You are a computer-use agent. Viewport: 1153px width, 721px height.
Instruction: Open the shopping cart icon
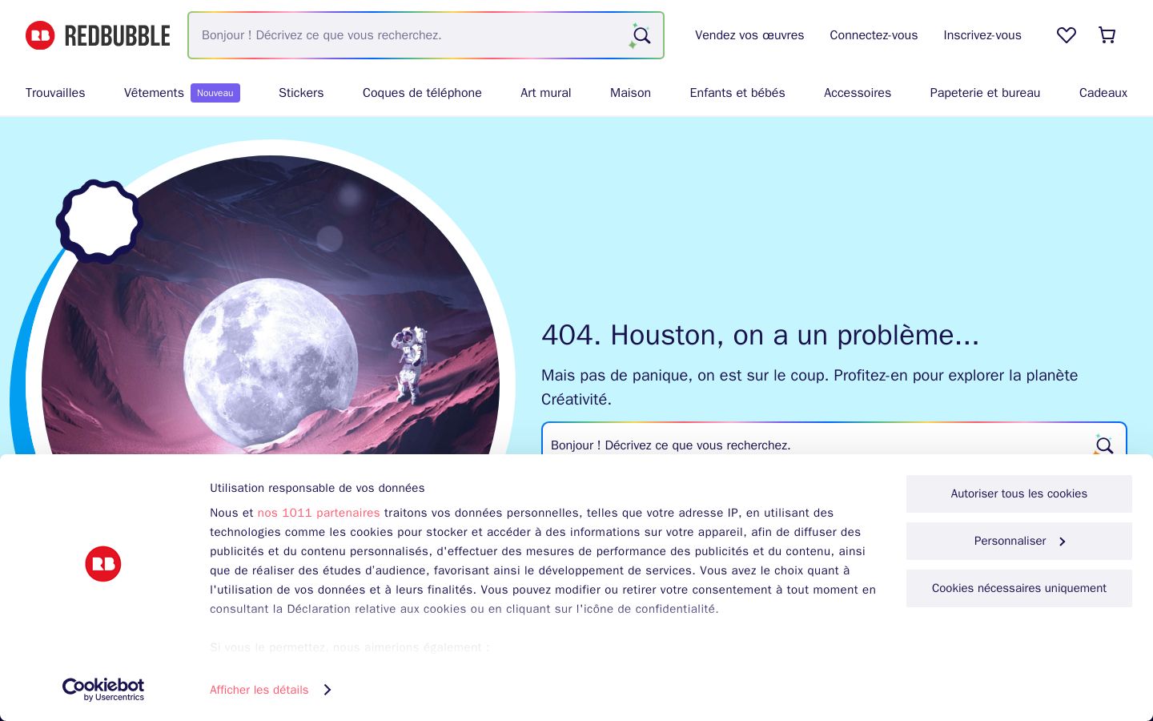pyautogui.click(x=1107, y=35)
